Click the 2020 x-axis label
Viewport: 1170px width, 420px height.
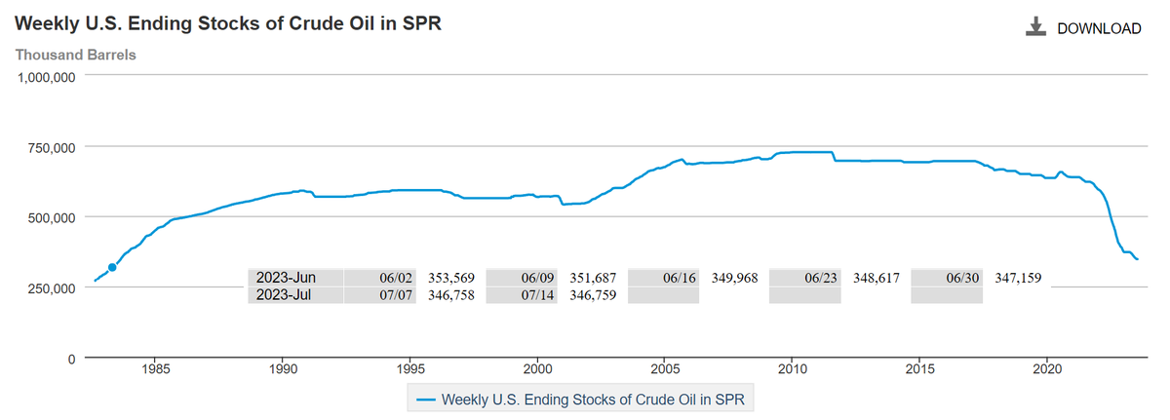[1046, 370]
